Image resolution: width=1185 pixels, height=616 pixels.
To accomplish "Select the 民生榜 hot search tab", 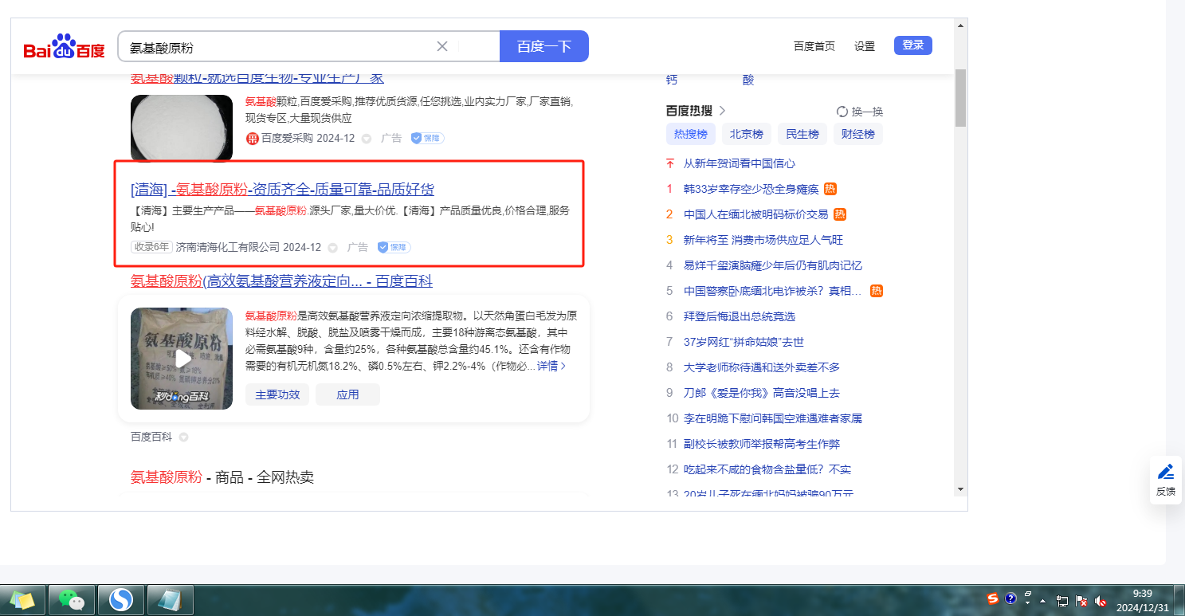I will [802, 134].
